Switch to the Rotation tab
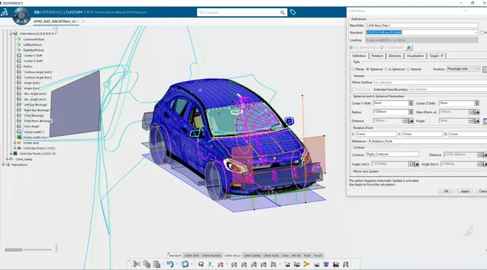Screen dimensions: 487x270 click(x=377, y=56)
